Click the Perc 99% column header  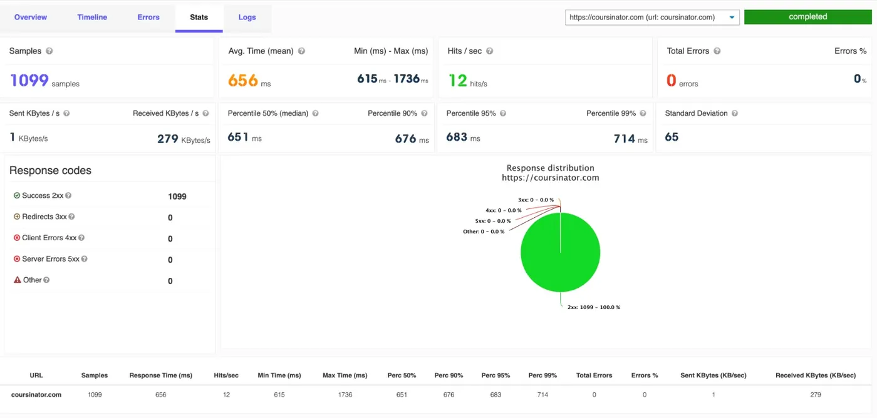[x=542, y=375]
